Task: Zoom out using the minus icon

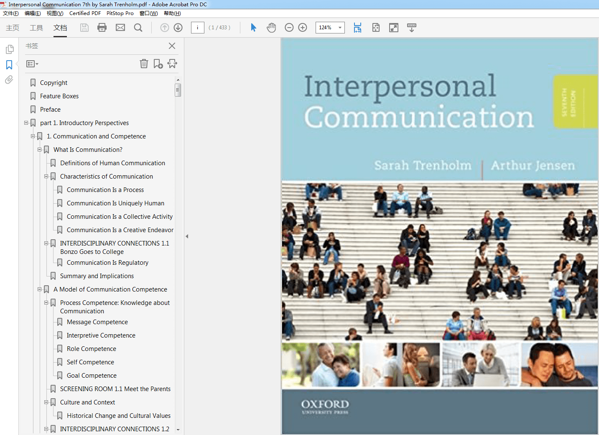Action: point(289,28)
